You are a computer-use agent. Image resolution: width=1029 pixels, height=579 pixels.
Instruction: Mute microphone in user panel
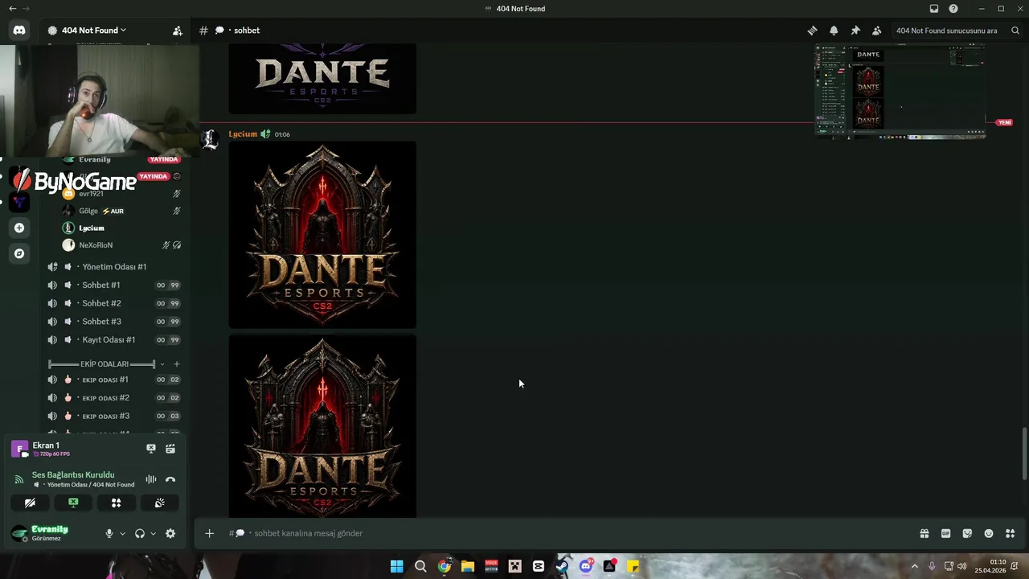109,533
